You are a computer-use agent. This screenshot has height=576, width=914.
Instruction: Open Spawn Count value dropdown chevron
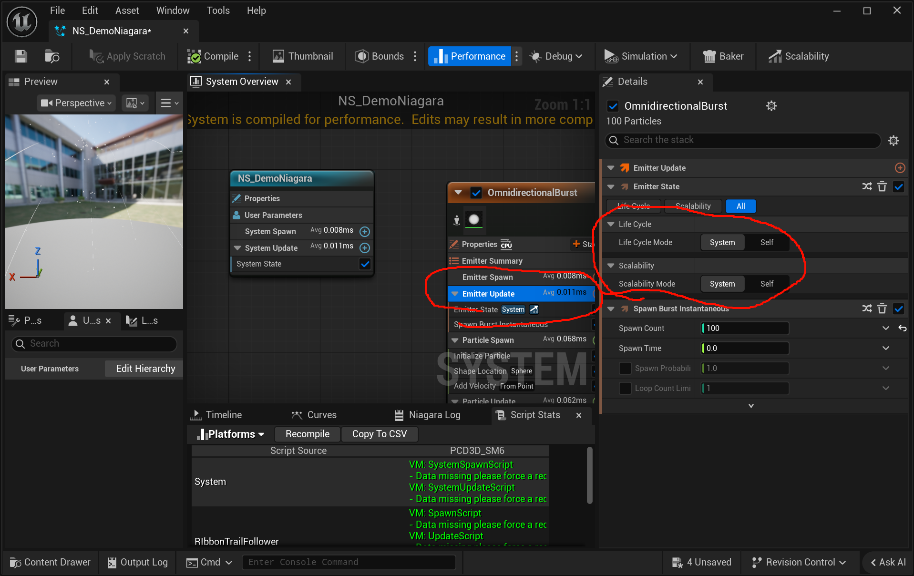pyautogui.click(x=885, y=328)
